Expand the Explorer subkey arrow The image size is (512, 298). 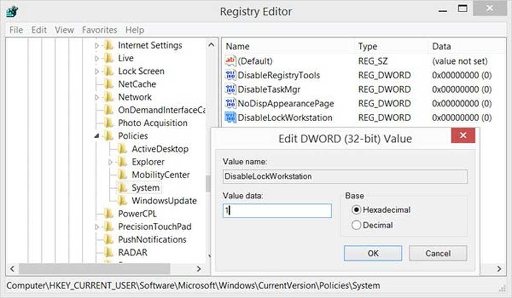click(111, 162)
